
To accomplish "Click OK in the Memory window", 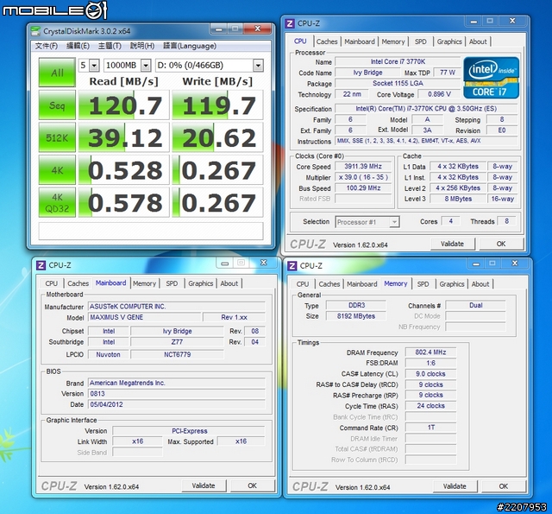I will (504, 486).
